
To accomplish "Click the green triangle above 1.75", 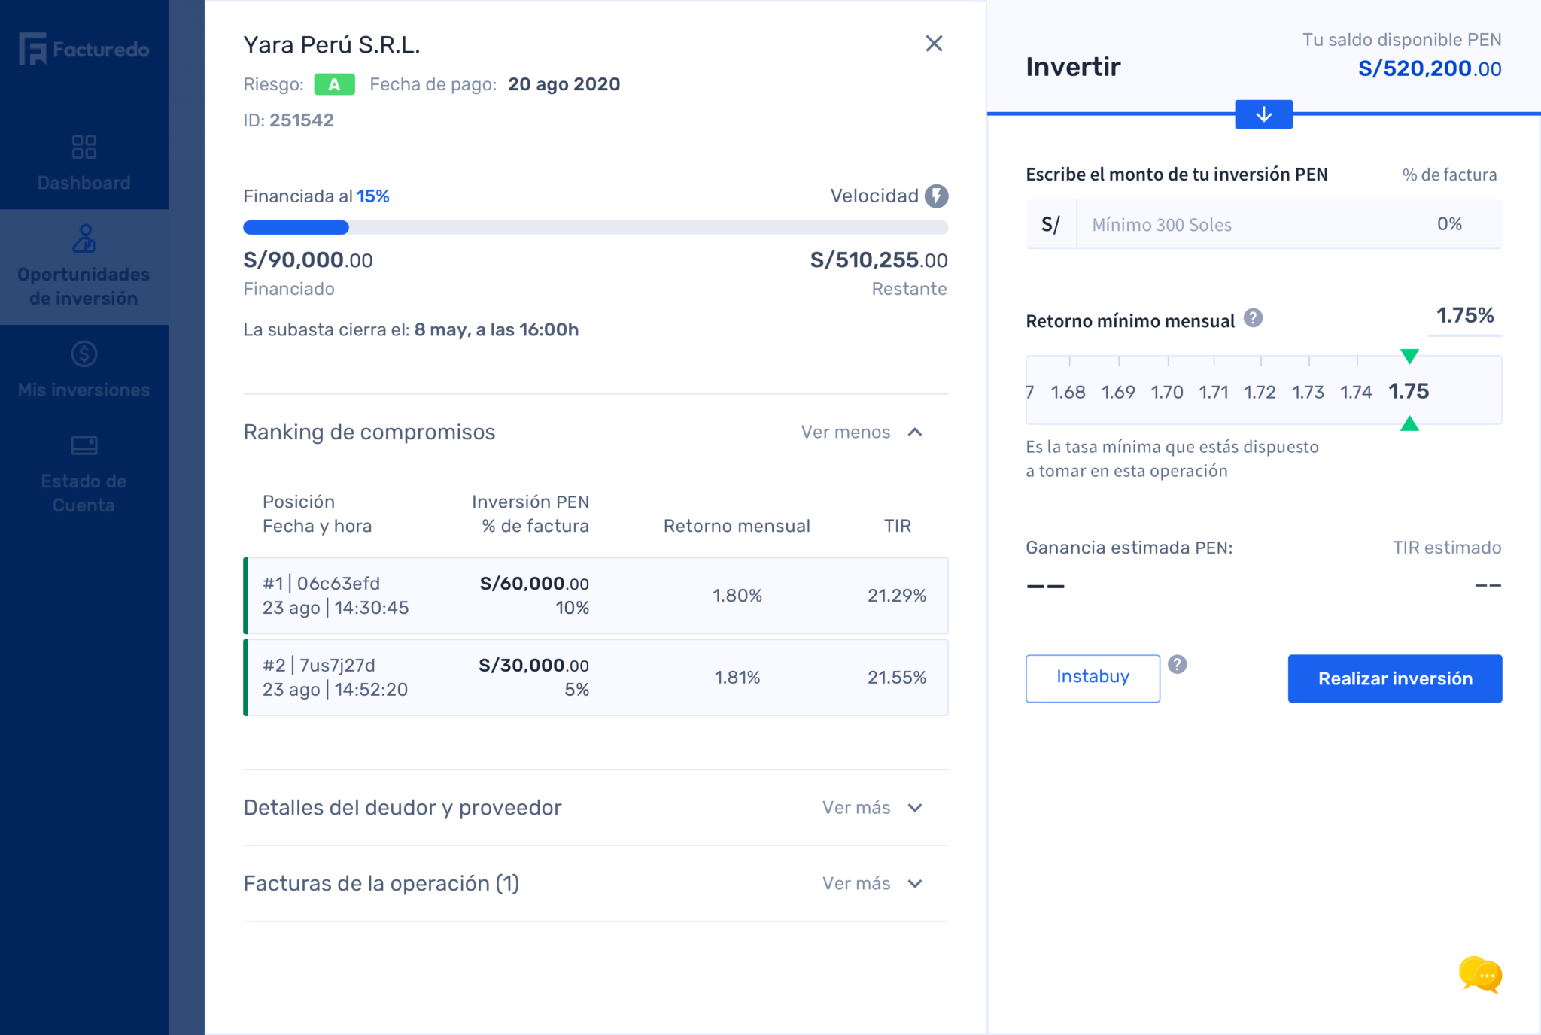I will 1409,356.
